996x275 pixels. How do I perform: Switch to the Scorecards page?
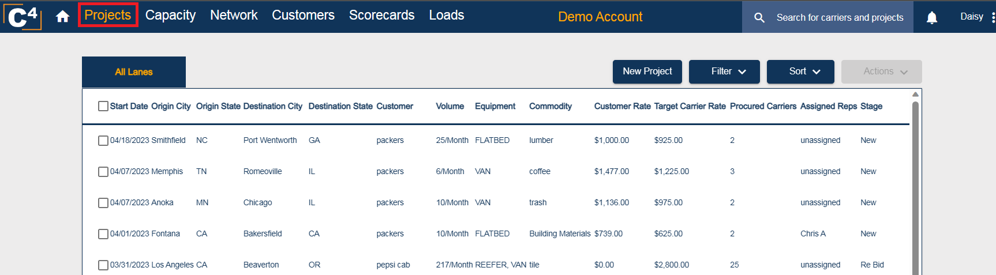point(381,15)
